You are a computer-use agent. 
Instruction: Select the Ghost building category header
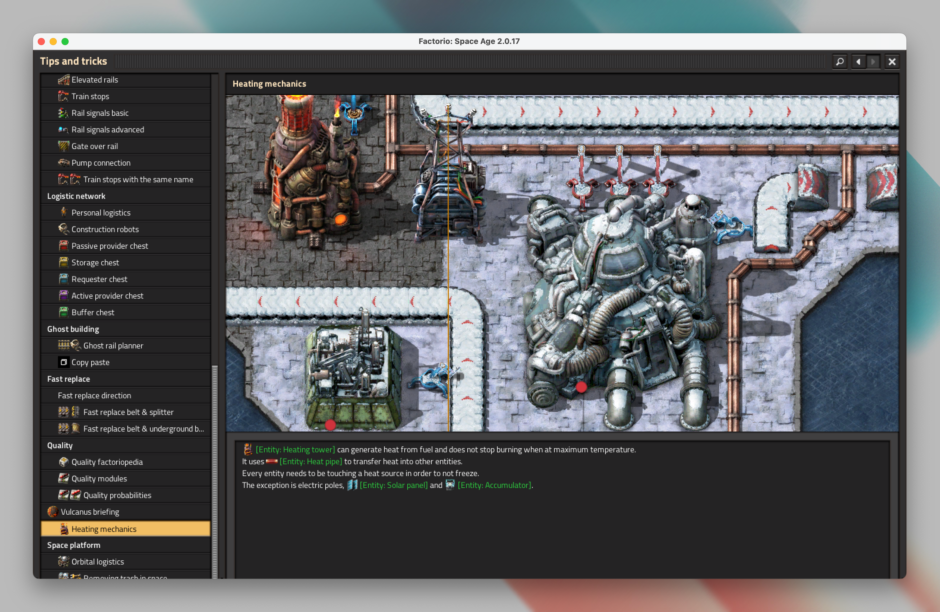point(126,329)
